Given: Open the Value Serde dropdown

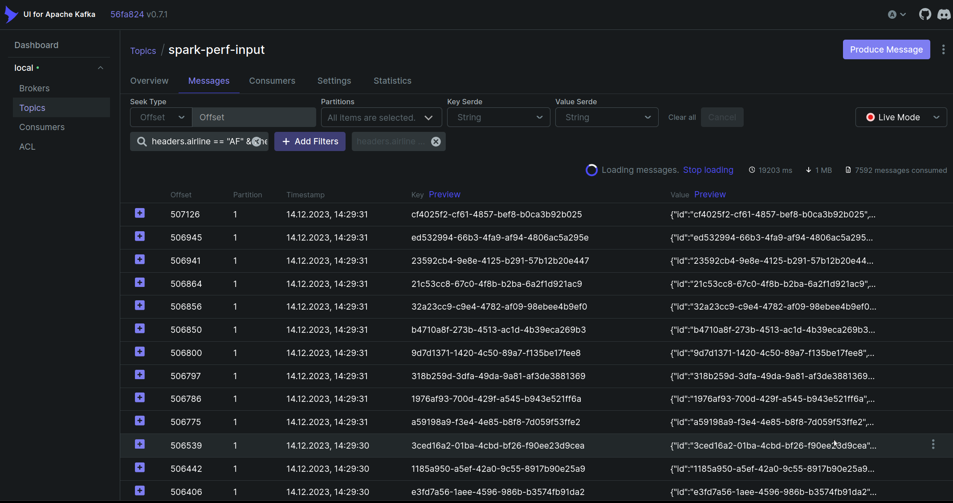Looking at the screenshot, I should [607, 117].
